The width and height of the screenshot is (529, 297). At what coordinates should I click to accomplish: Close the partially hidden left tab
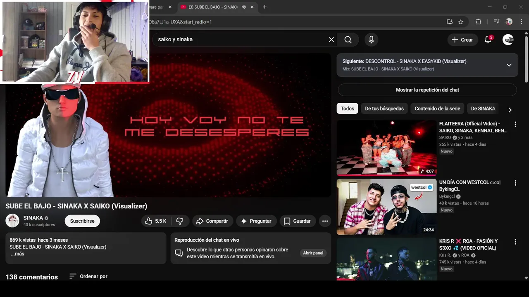(x=170, y=7)
